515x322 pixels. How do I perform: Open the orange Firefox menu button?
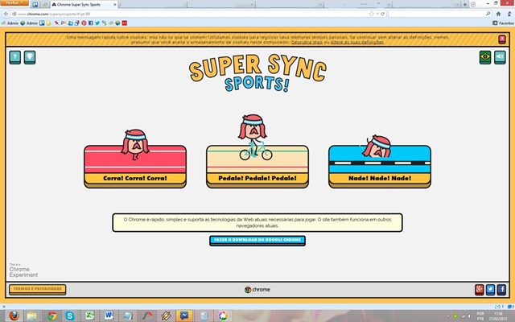(x=14, y=3)
